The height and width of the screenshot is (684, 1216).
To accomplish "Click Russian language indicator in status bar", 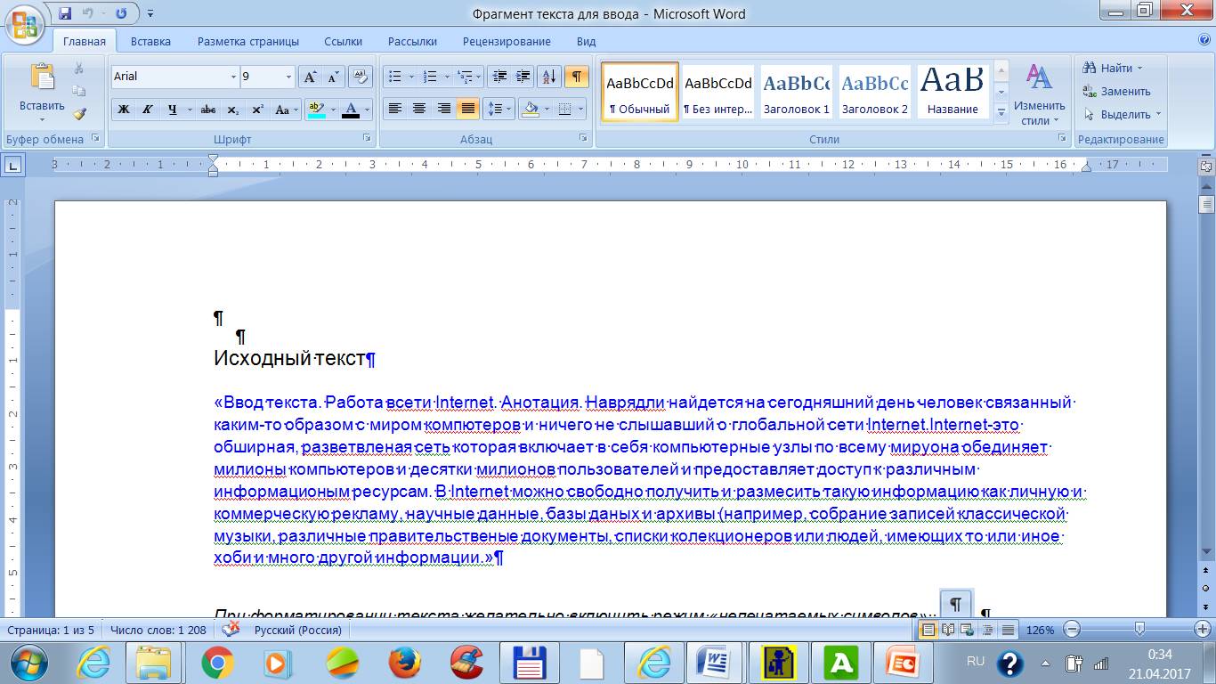I will point(297,630).
